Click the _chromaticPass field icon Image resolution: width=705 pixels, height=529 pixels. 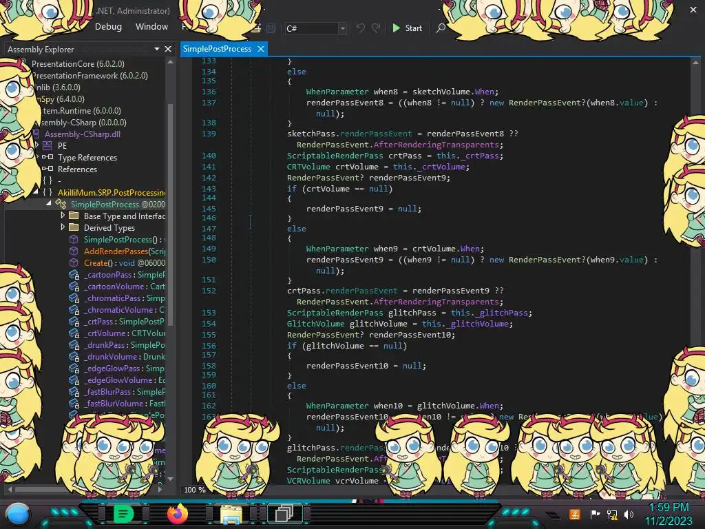(x=74, y=298)
